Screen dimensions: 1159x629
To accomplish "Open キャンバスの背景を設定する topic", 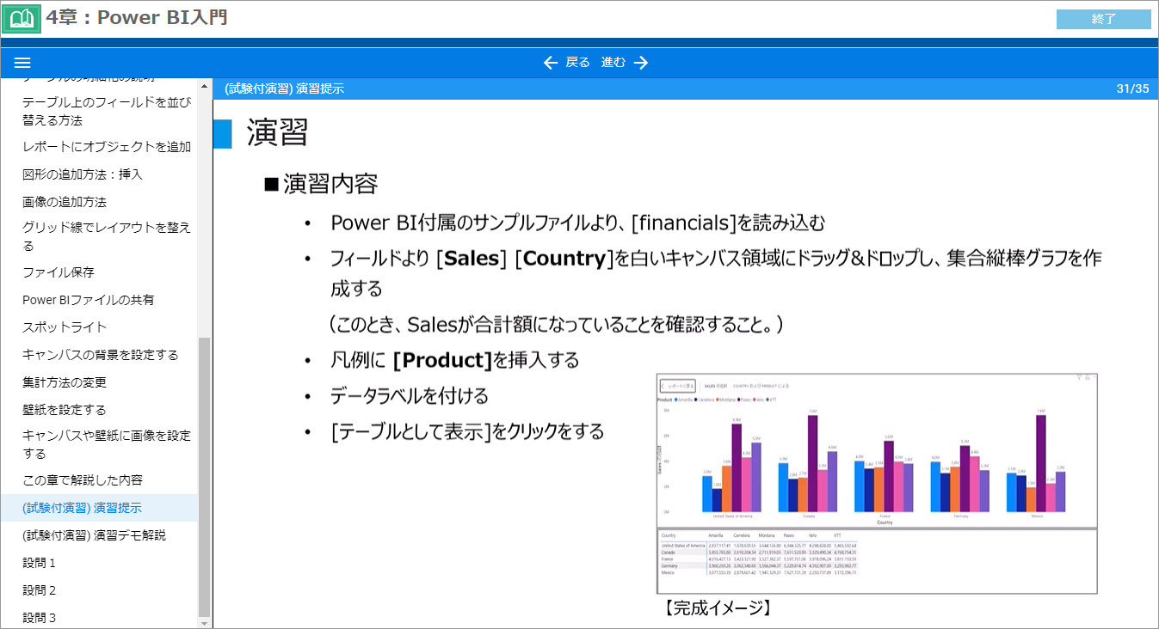I will click(99, 355).
